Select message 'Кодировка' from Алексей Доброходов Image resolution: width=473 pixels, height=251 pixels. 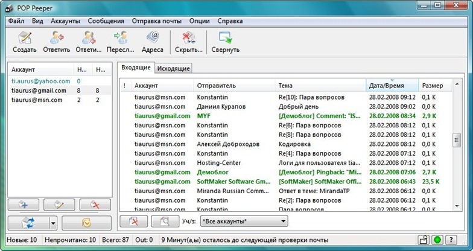click(286, 144)
